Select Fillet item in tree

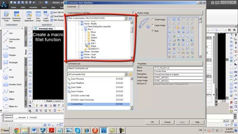click(x=93, y=41)
